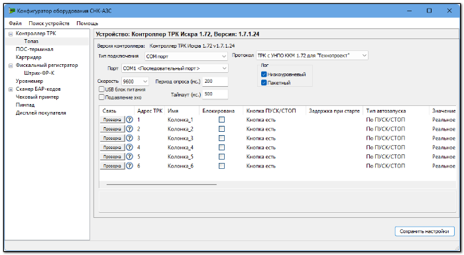Image resolution: width=464 pixels, height=255 pixels.
Task: Click the Адрес ТРК column header
Action: (x=150, y=111)
